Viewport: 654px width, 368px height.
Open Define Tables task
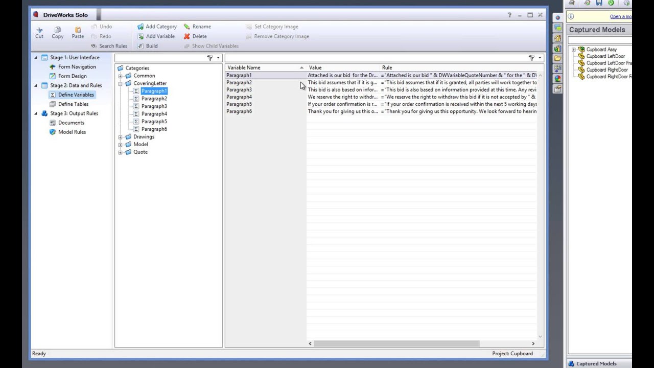tap(69, 104)
